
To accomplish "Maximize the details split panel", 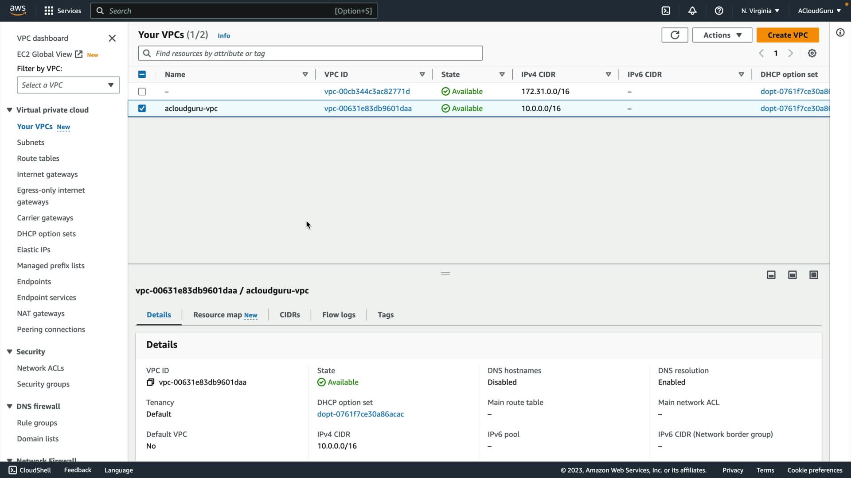I will [x=814, y=275].
